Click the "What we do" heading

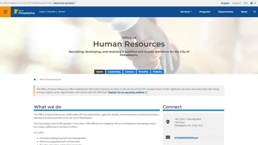coord(48,107)
